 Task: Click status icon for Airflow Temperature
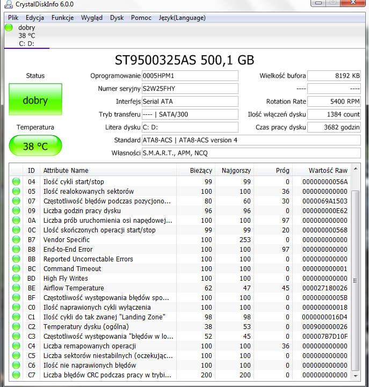pyautogui.click(x=16, y=288)
